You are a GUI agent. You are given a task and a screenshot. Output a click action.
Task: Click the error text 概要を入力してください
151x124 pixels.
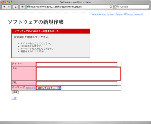[x=34, y=52]
